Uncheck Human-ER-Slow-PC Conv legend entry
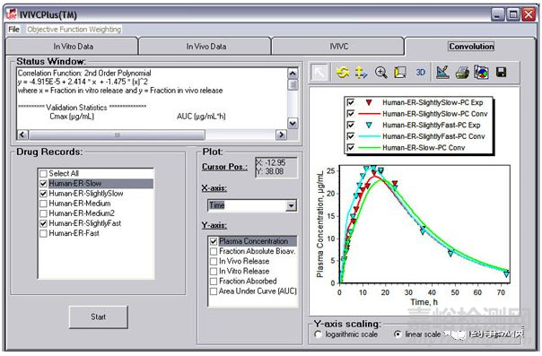Image resolution: width=542 pixels, height=356 pixels. tap(351, 147)
